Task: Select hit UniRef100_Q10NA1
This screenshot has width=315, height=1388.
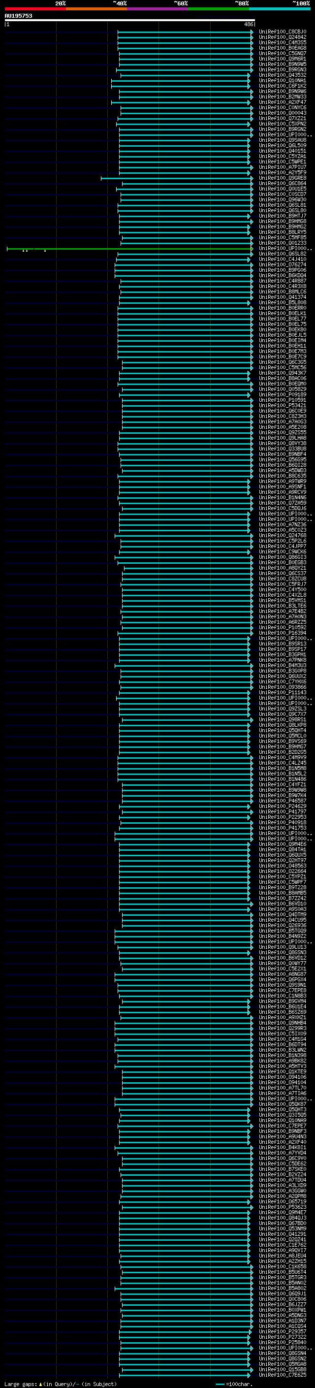Action: pyautogui.click(x=283, y=80)
